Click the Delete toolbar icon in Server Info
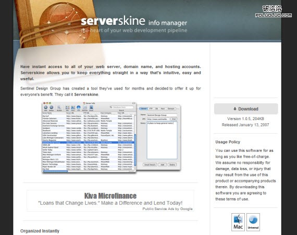Viewport: 297px width, 235px height. tap(52, 108)
